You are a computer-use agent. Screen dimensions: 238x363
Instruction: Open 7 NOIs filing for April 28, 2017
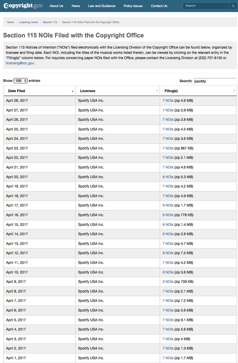pyautogui.click(x=168, y=100)
